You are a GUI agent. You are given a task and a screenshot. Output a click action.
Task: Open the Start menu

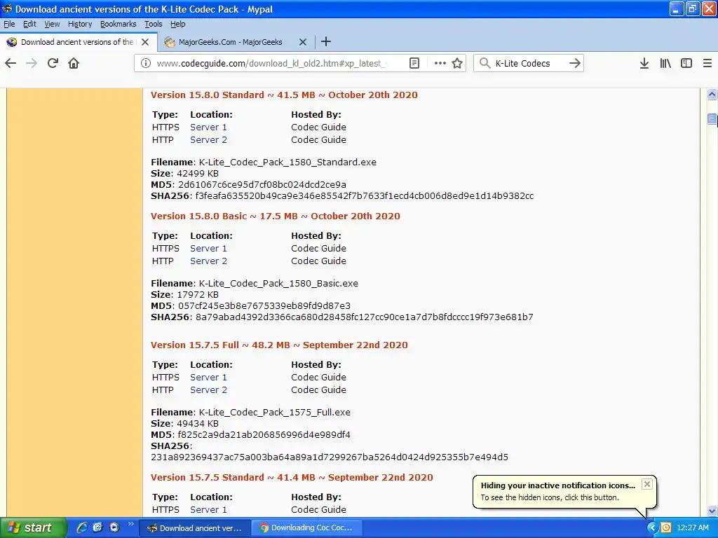33,527
